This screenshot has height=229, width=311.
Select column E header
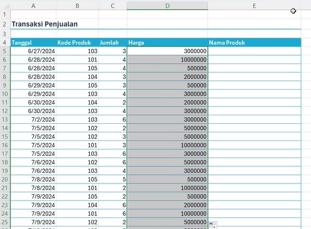(254, 6)
